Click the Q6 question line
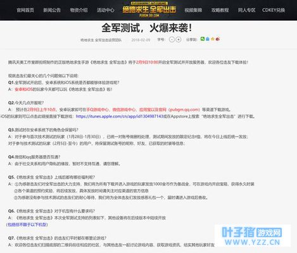The height and width of the screenshot is (253, 297). point(51,211)
